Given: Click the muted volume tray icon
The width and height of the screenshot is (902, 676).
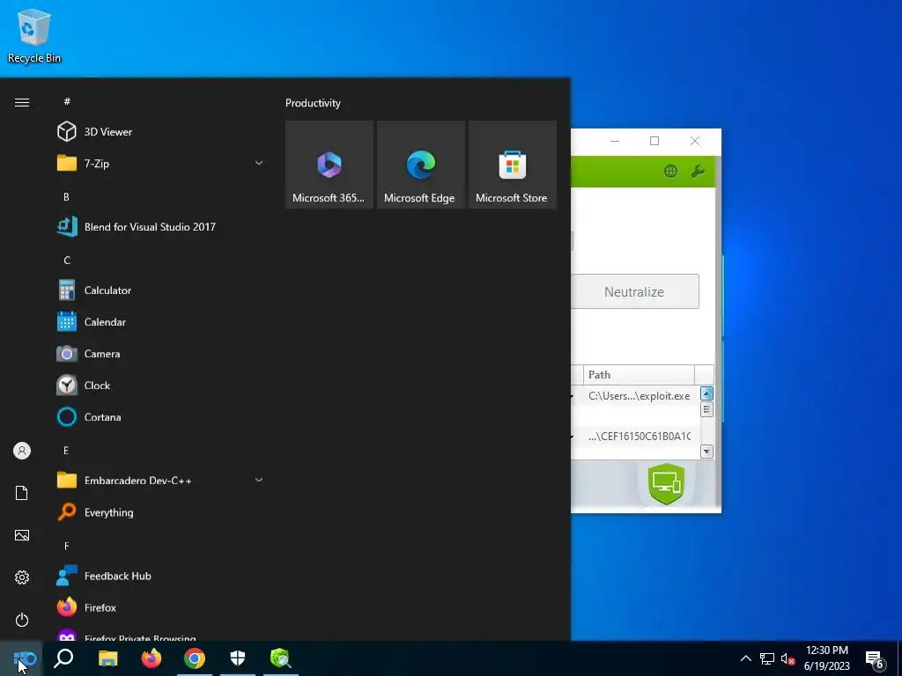Looking at the screenshot, I should (x=787, y=658).
